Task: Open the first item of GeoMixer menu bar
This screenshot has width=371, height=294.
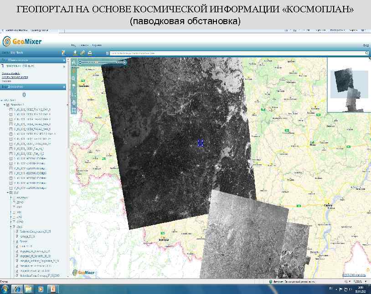Action: (73, 46)
